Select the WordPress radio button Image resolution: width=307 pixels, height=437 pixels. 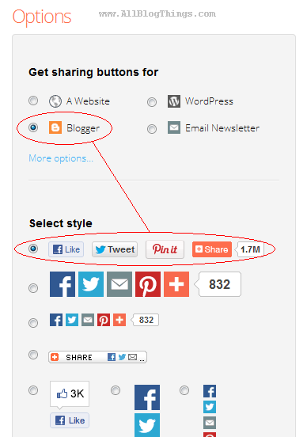152,102
